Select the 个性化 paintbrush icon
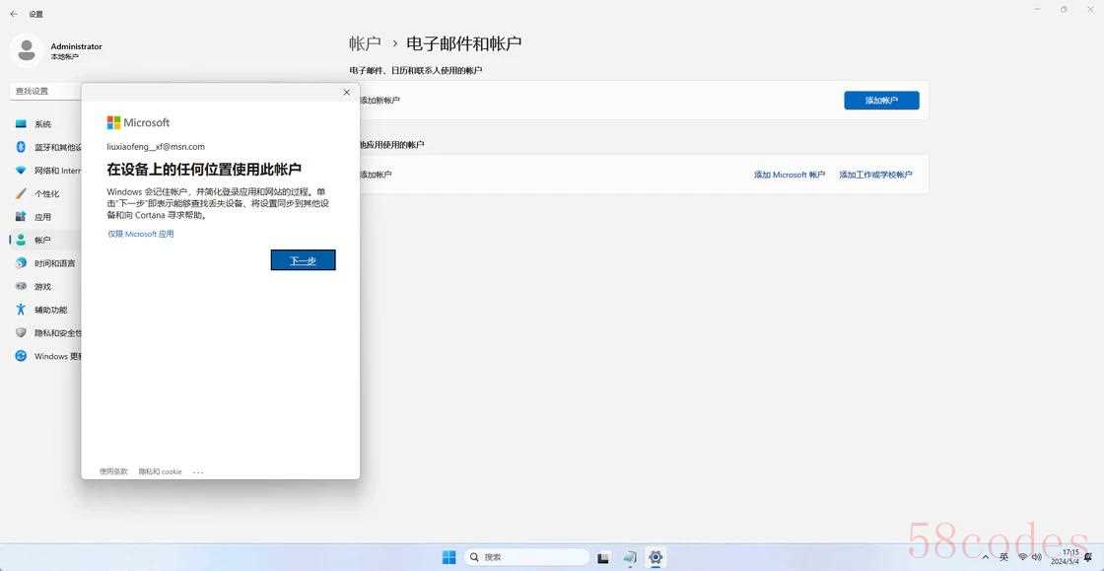The height and width of the screenshot is (571, 1104). pyautogui.click(x=21, y=193)
